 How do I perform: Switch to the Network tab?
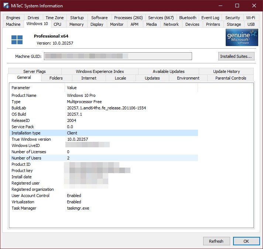coord(171,24)
